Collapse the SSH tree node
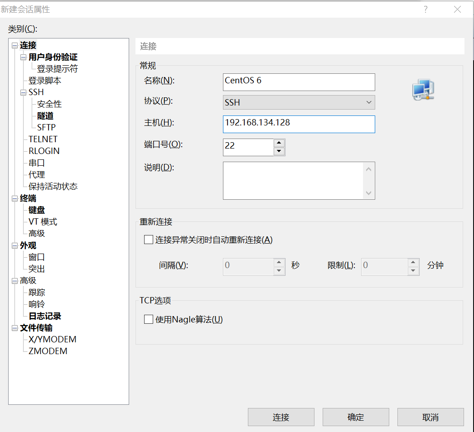 pyautogui.click(x=23, y=92)
